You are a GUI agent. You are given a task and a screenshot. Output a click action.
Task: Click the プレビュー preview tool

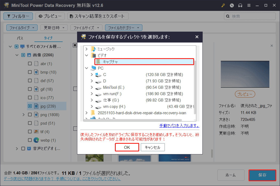50,16
